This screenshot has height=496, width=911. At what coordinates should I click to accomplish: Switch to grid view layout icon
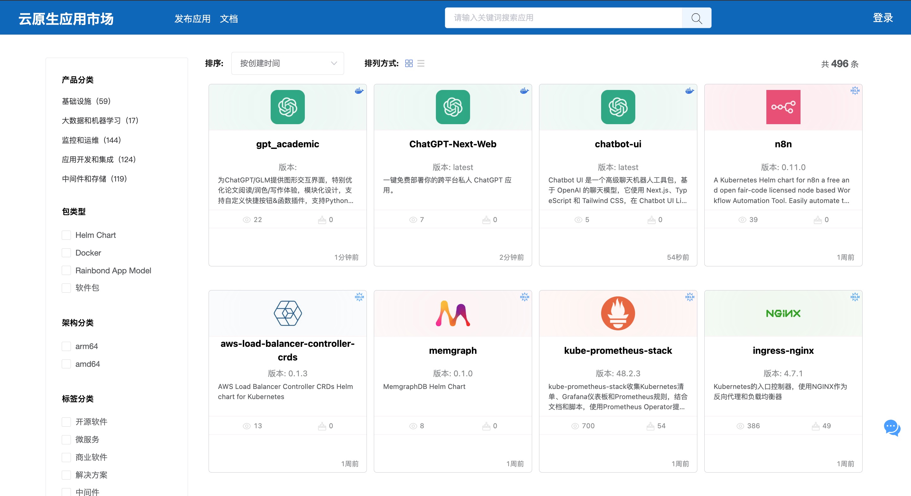pos(409,63)
